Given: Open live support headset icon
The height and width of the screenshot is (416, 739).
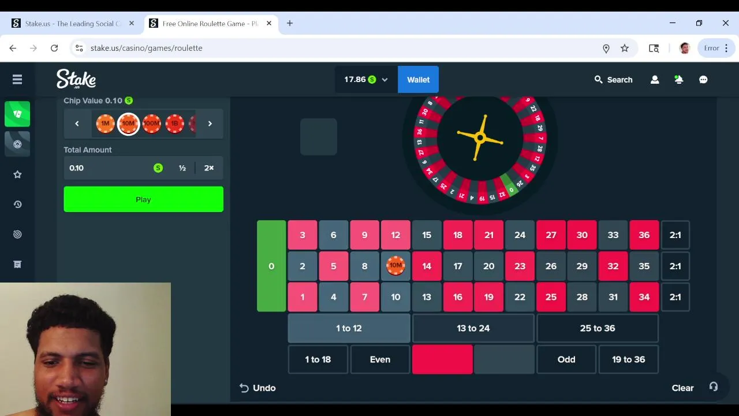Looking at the screenshot, I should [x=714, y=387].
